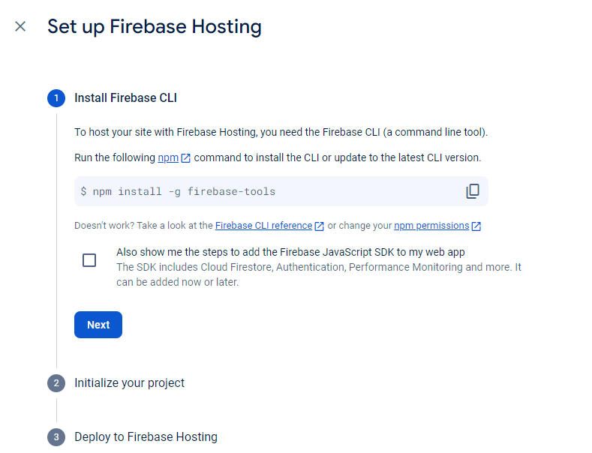Viewport: 592px width, 453px height.
Task: Select step 2 circle icon
Action: tap(56, 383)
